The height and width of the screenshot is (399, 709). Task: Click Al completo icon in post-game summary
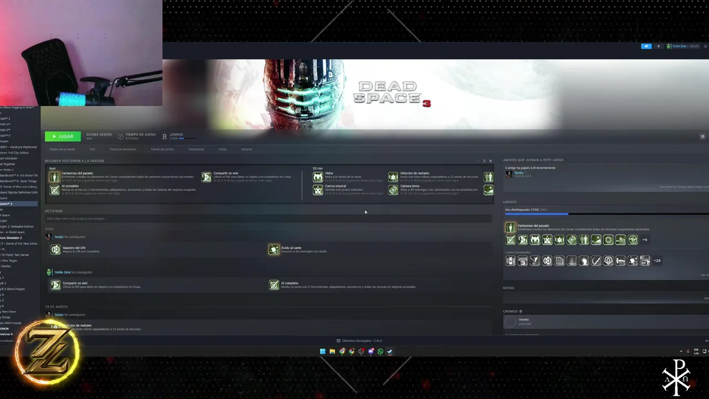[x=54, y=190]
